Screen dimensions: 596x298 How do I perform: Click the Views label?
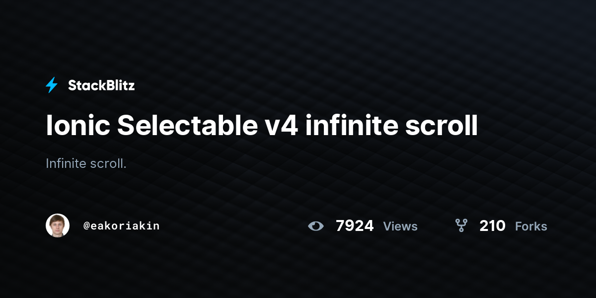400,226
